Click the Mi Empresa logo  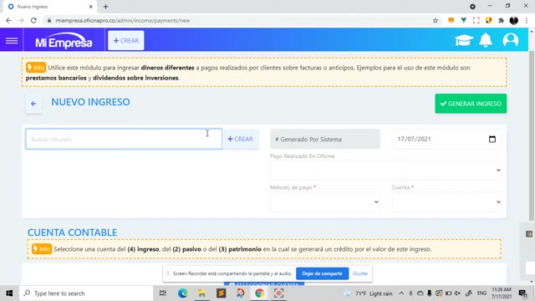(64, 41)
